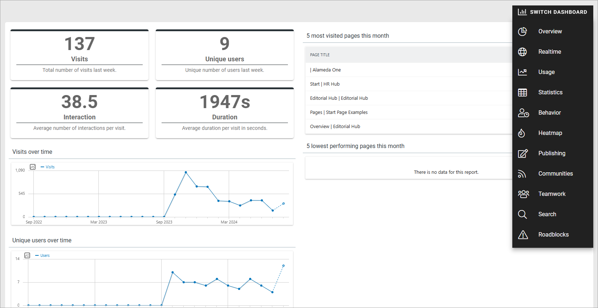Click the Teamwork people icon
This screenshot has height=308, width=598.
[x=524, y=194]
